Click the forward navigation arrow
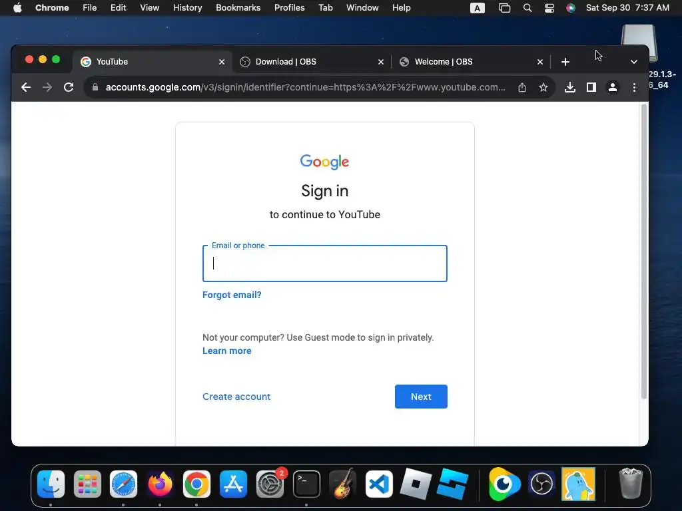 (x=47, y=87)
